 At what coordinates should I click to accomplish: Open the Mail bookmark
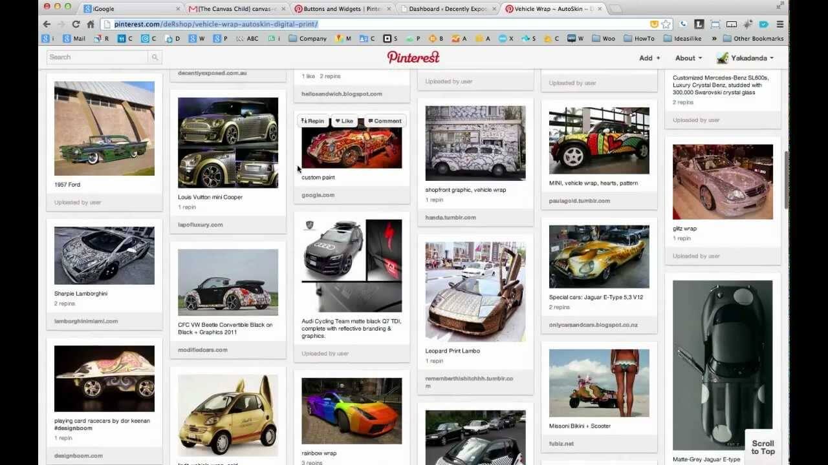[x=74, y=39]
